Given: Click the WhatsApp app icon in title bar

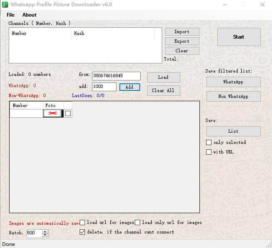Looking at the screenshot, I should click(5, 5).
